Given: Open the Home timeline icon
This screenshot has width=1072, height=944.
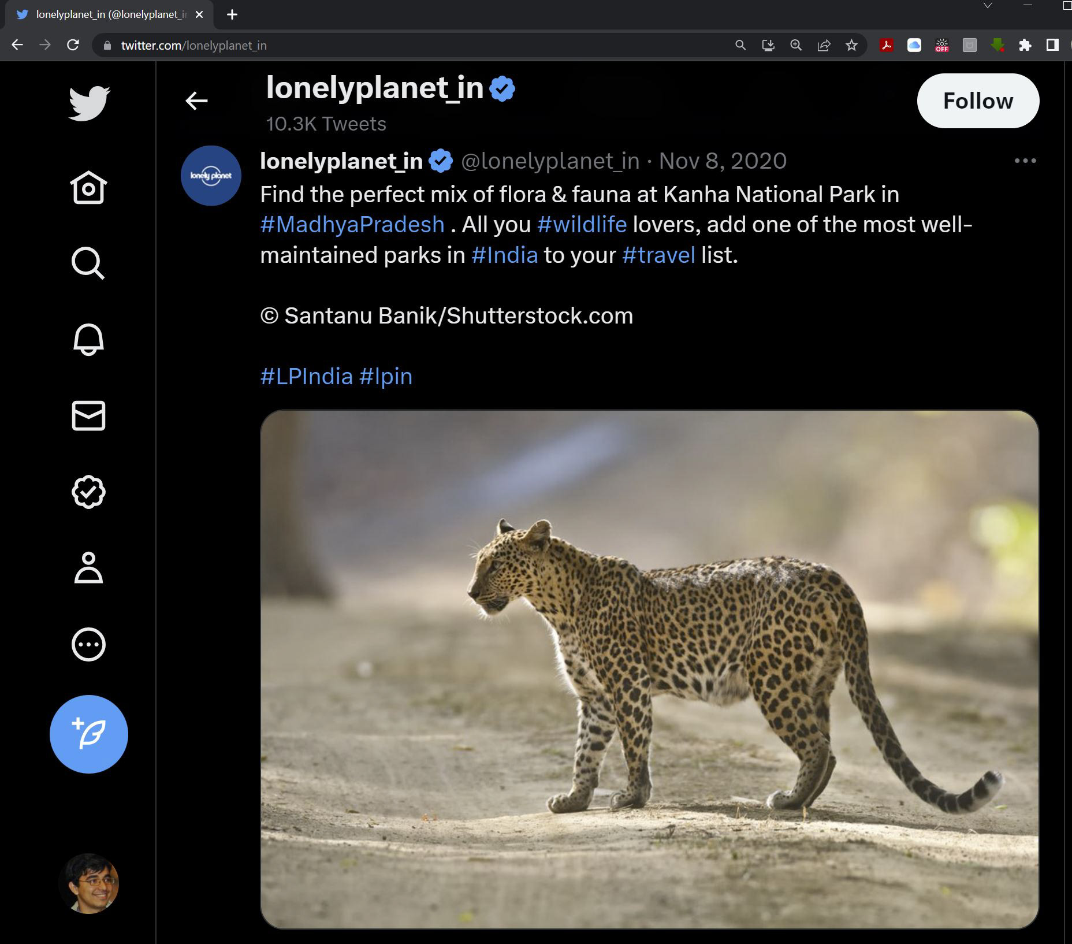Looking at the screenshot, I should pyautogui.click(x=88, y=187).
